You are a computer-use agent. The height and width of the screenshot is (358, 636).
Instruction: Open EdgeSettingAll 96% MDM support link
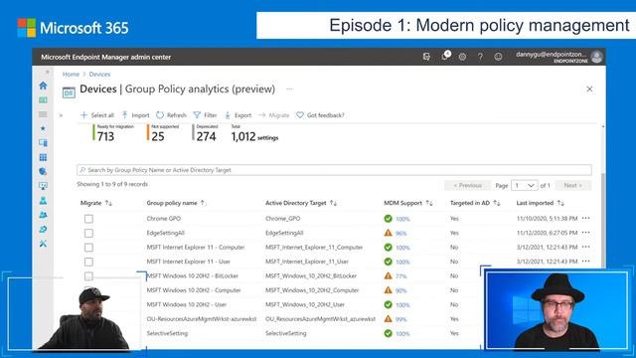401,234
